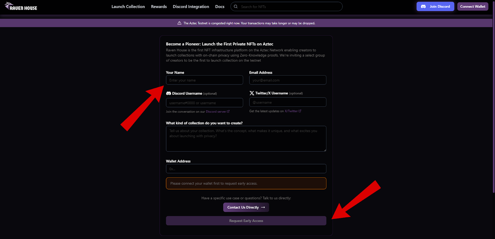Open the Docs navigation link

(220, 7)
